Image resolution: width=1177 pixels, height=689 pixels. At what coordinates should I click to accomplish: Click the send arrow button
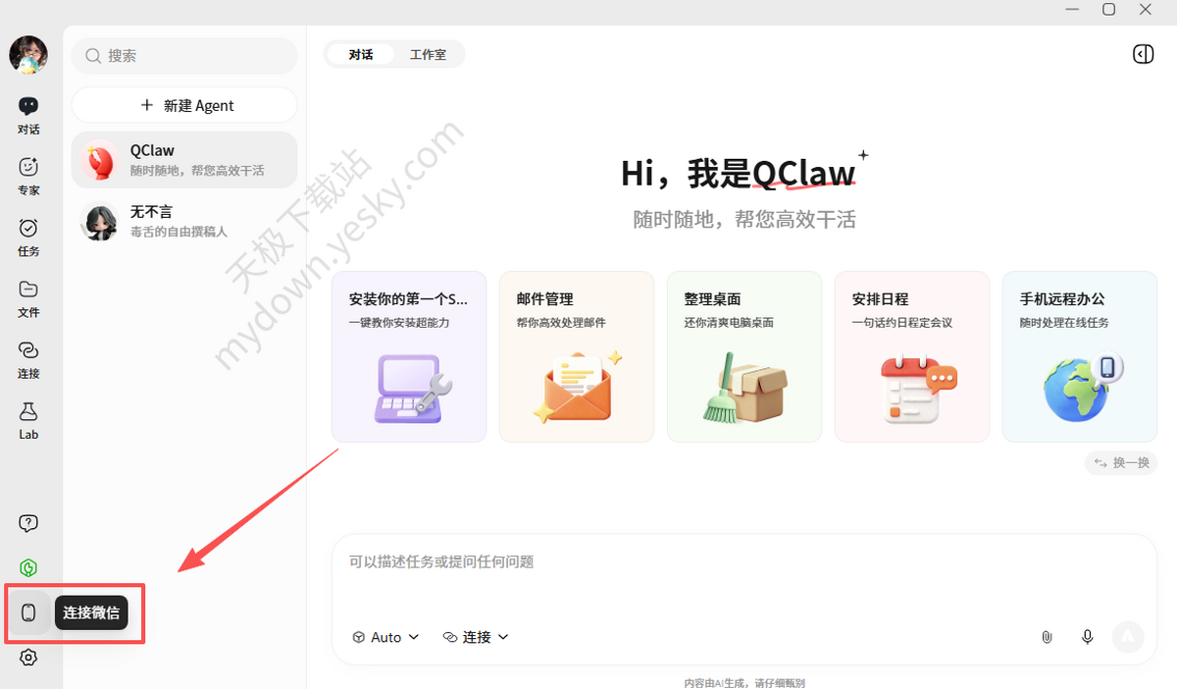1128,637
